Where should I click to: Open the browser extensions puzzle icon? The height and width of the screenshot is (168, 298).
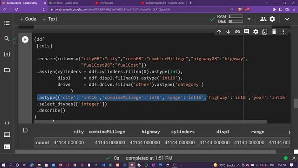(274, 9)
